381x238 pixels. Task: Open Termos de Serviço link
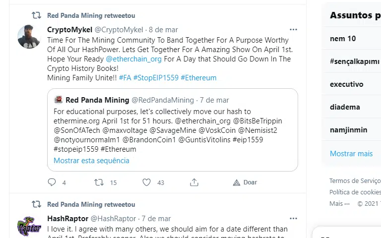point(355,180)
